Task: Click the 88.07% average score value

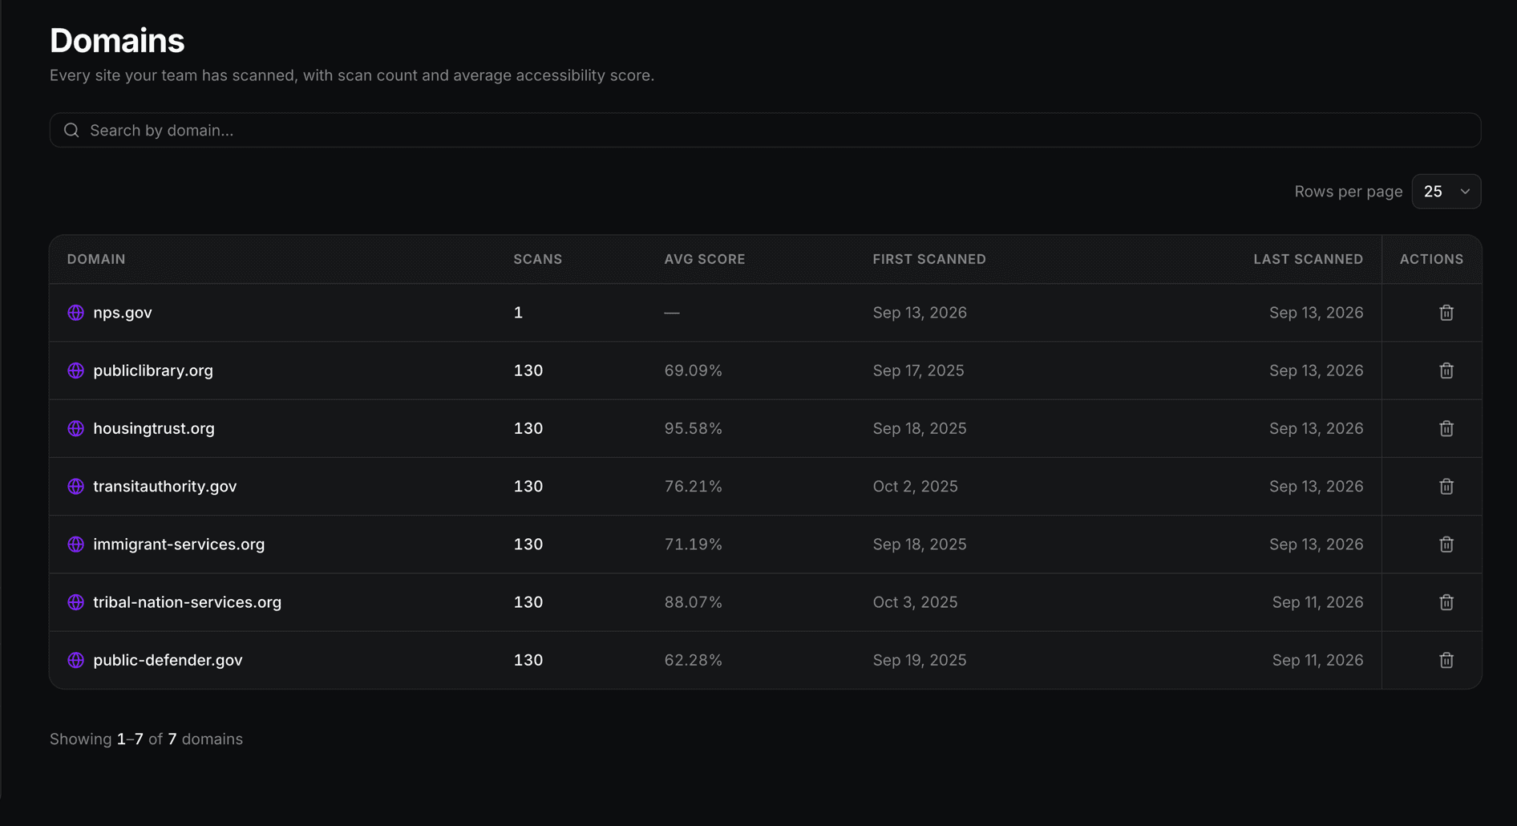Action: click(x=694, y=602)
